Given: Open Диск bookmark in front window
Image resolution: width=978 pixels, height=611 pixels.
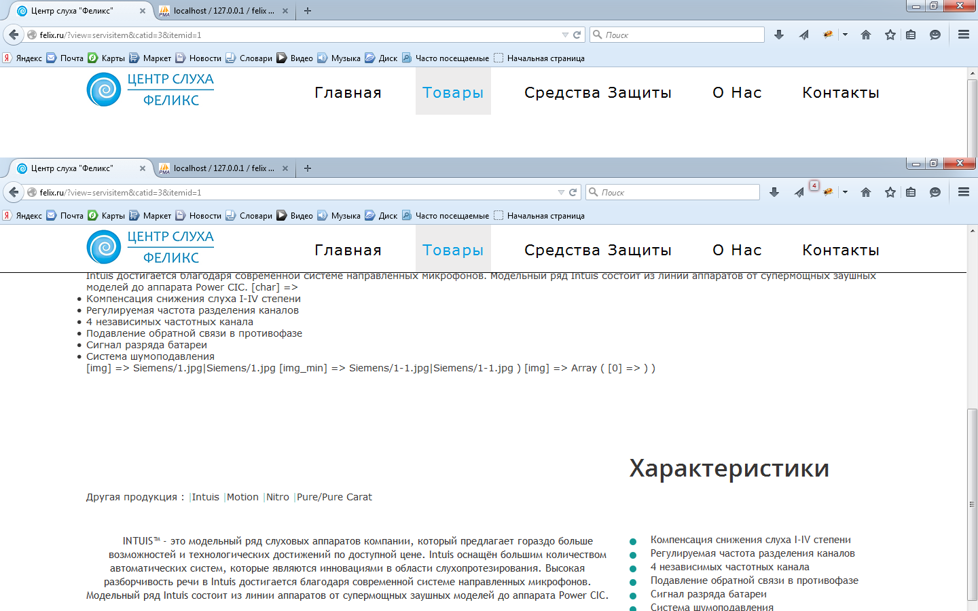Looking at the screenshot, I should pyautogui.click(x=381, y=216).
